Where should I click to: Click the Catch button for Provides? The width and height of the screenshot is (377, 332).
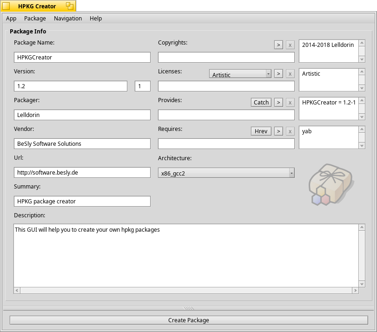[261, 103]
